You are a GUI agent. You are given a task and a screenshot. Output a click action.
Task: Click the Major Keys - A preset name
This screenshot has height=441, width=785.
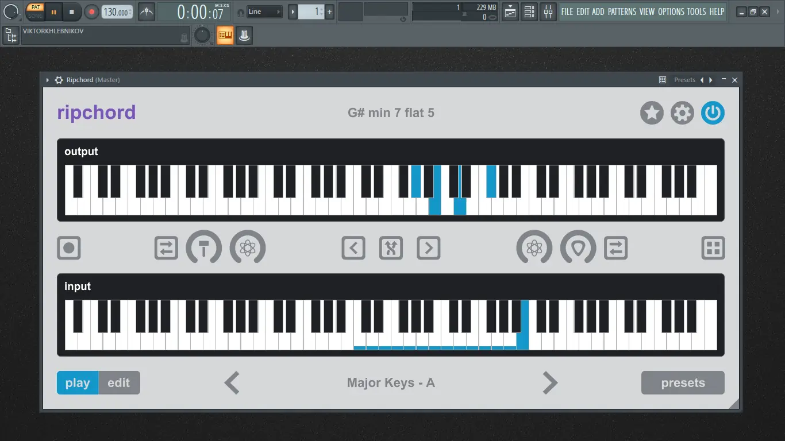point(391,383)
